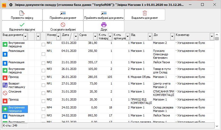221x130 pixels.
Task: Click the purple printer 'Друк' icon
Action: 104,25
